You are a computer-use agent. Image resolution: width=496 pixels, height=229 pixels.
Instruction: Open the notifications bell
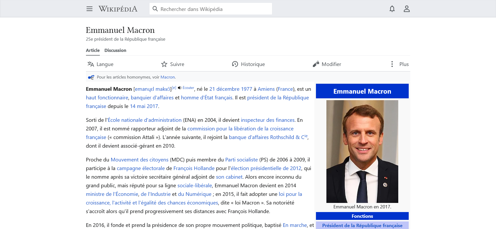click(392, 9)
